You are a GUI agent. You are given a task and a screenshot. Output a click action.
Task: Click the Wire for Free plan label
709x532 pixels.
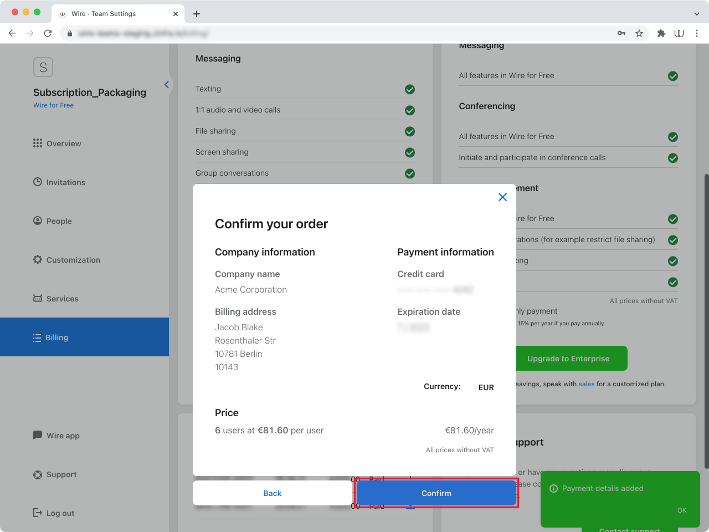tap(53, 105)
